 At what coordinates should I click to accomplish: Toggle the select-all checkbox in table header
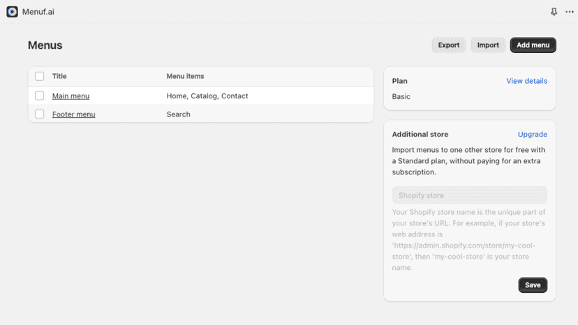pyautogui.click(x=40, y=76)
